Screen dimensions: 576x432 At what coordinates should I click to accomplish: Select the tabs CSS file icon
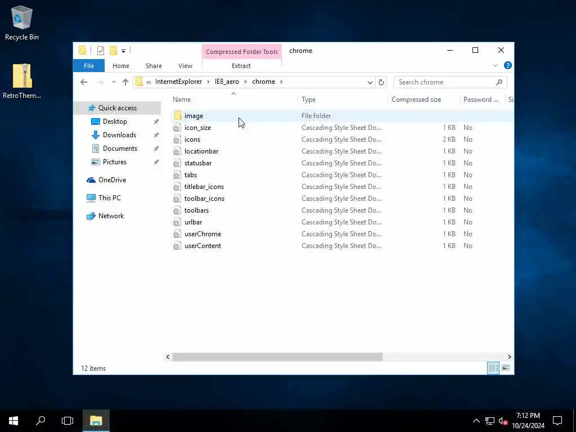coord(177,174)
